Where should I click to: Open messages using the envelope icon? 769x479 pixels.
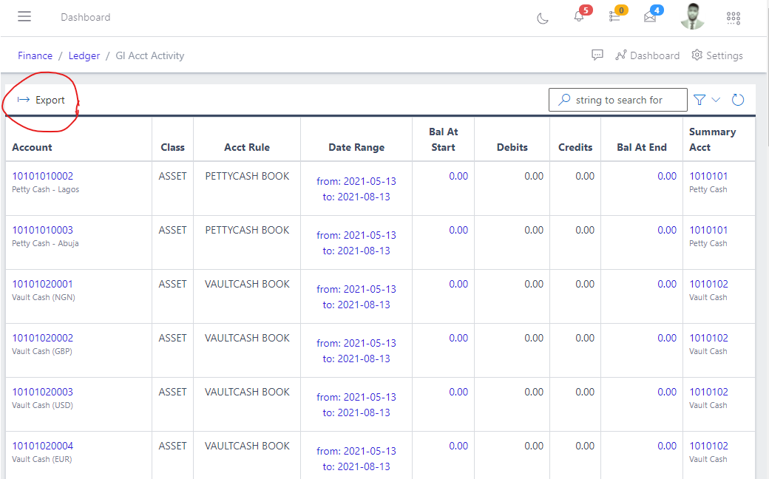[x=650, y=18]
